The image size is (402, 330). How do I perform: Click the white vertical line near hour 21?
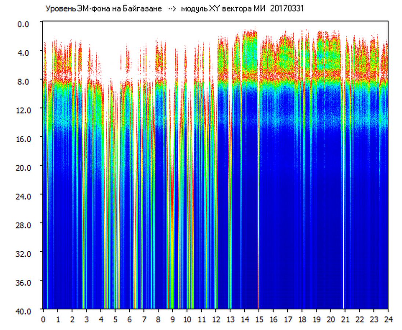[344, 220]
